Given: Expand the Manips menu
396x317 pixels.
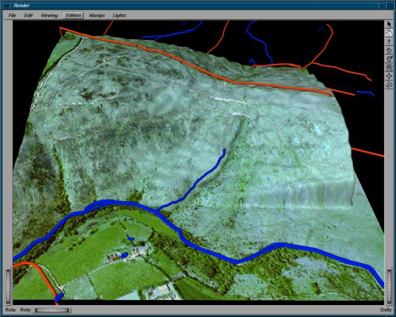Looking at the screenshot, I should 96,15.
